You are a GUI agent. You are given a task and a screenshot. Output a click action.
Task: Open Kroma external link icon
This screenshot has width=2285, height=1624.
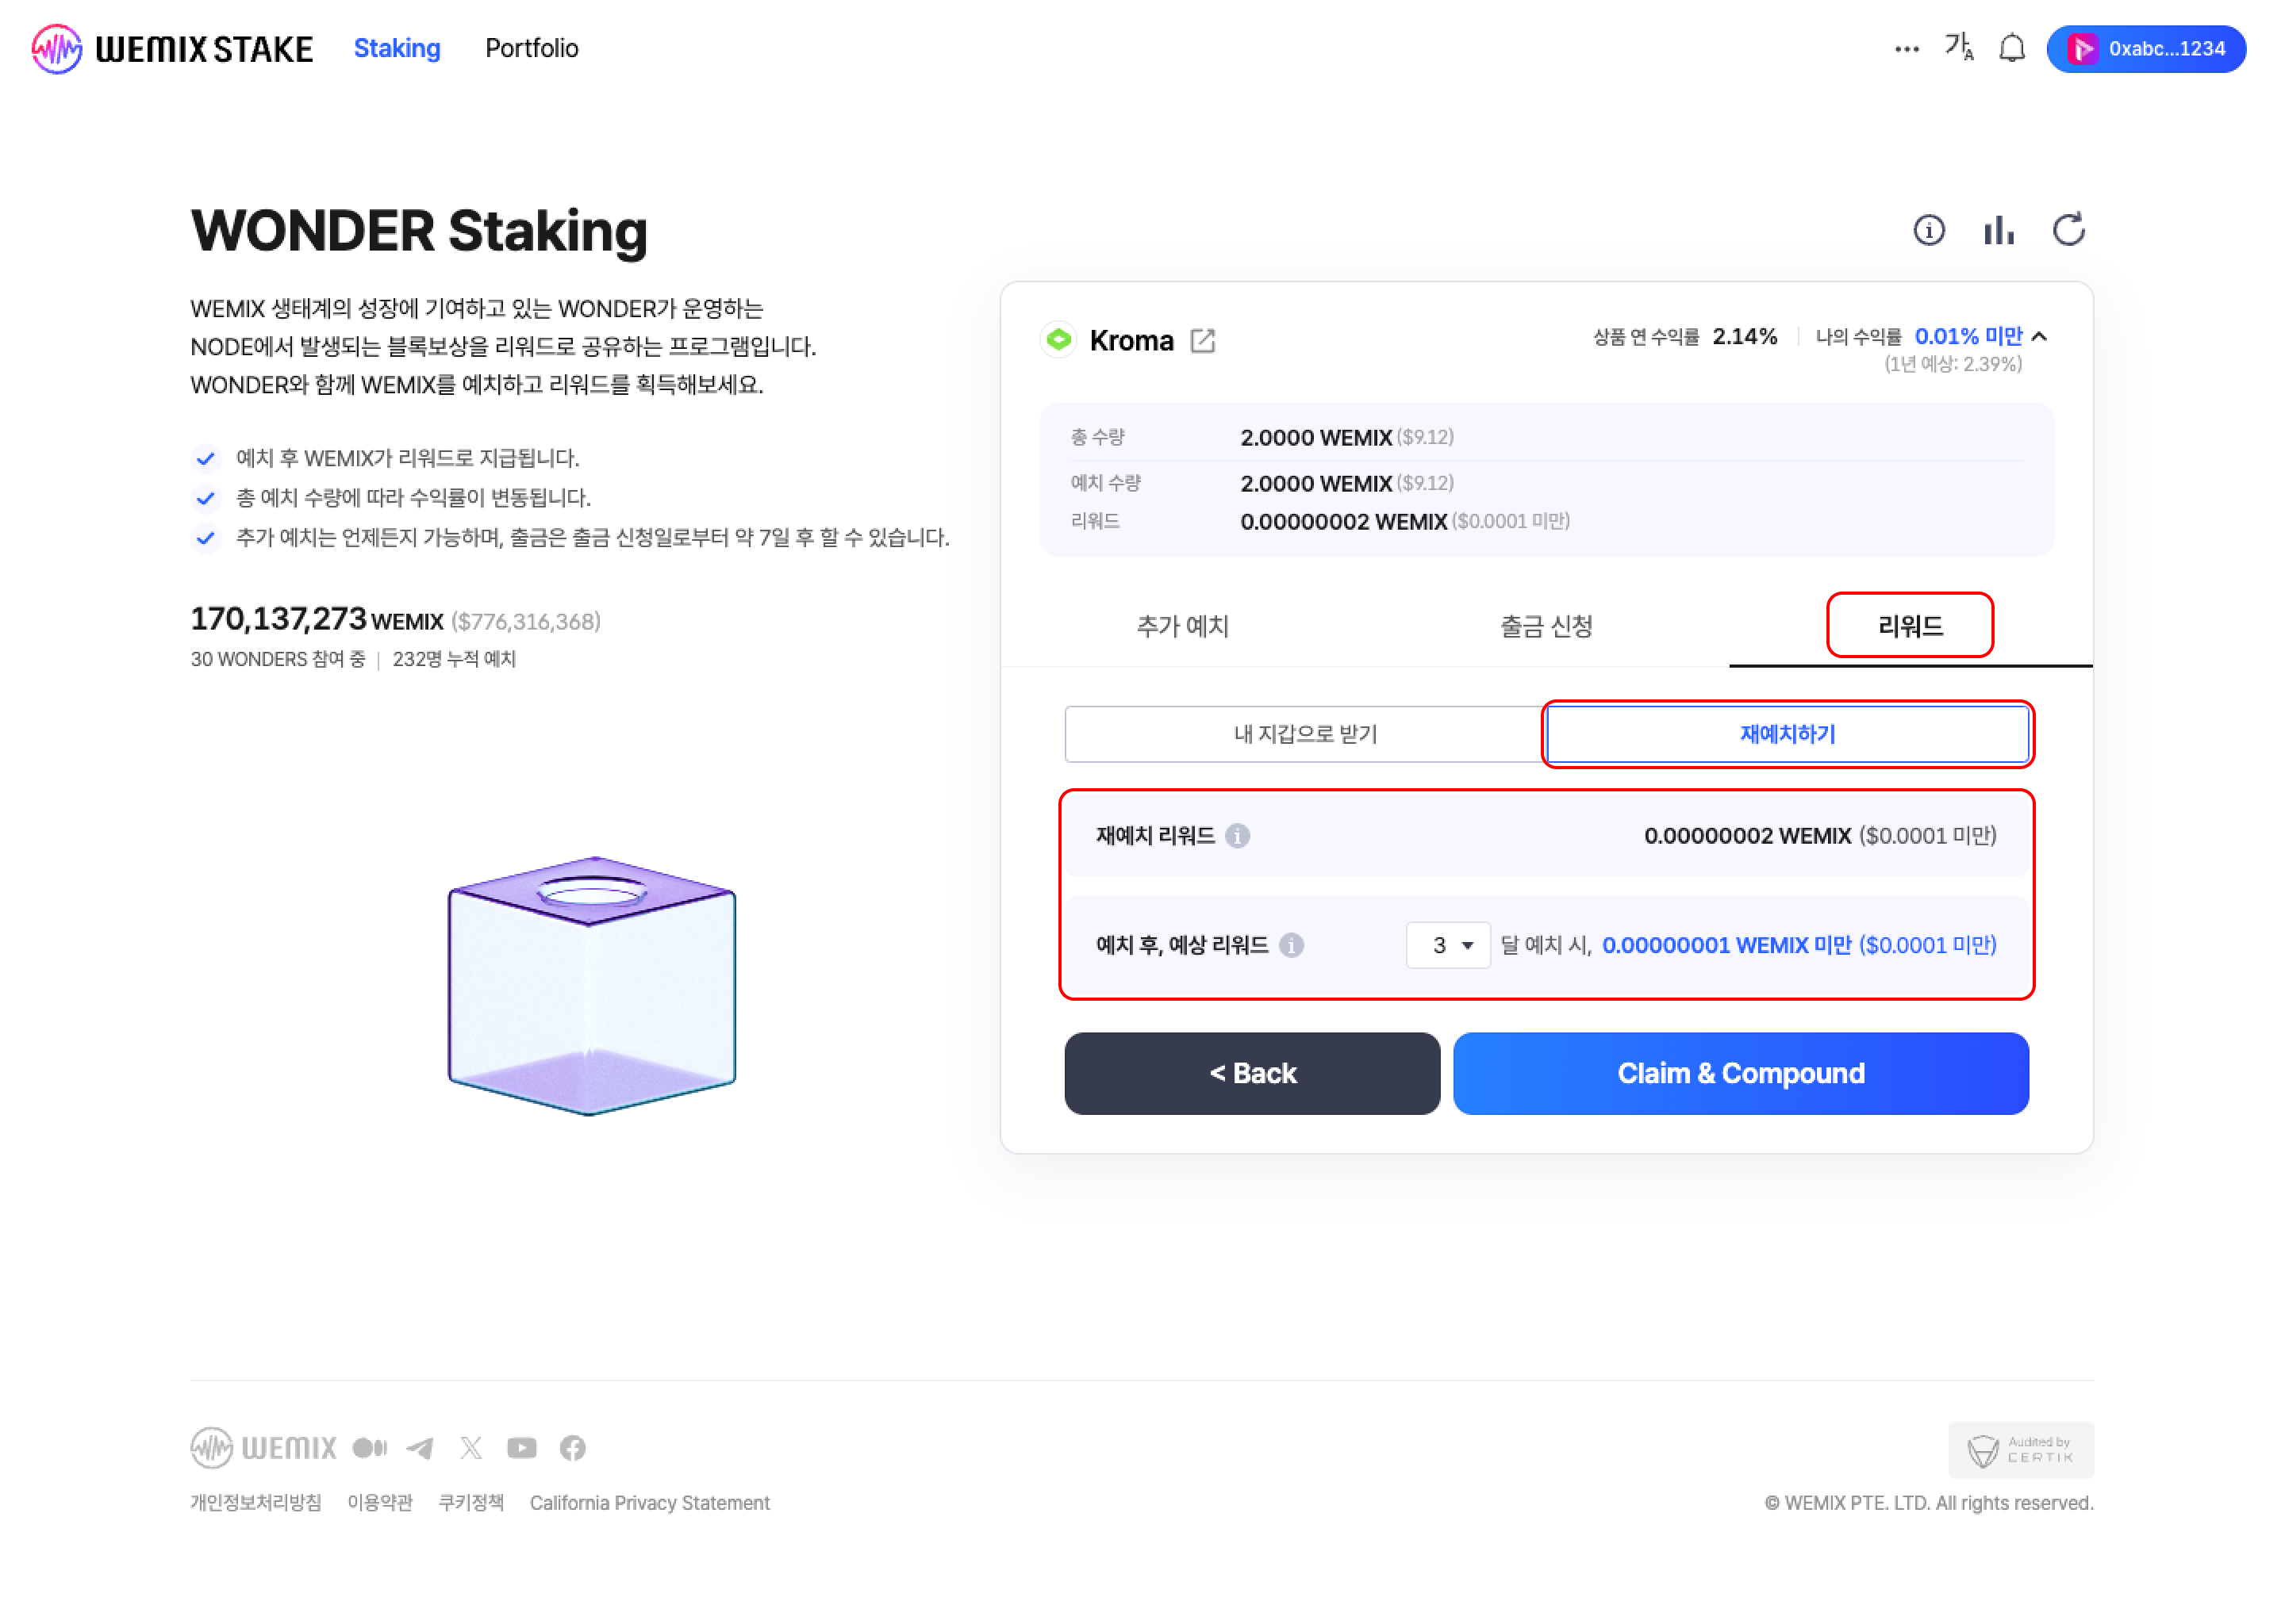(x=1203, y=341)
